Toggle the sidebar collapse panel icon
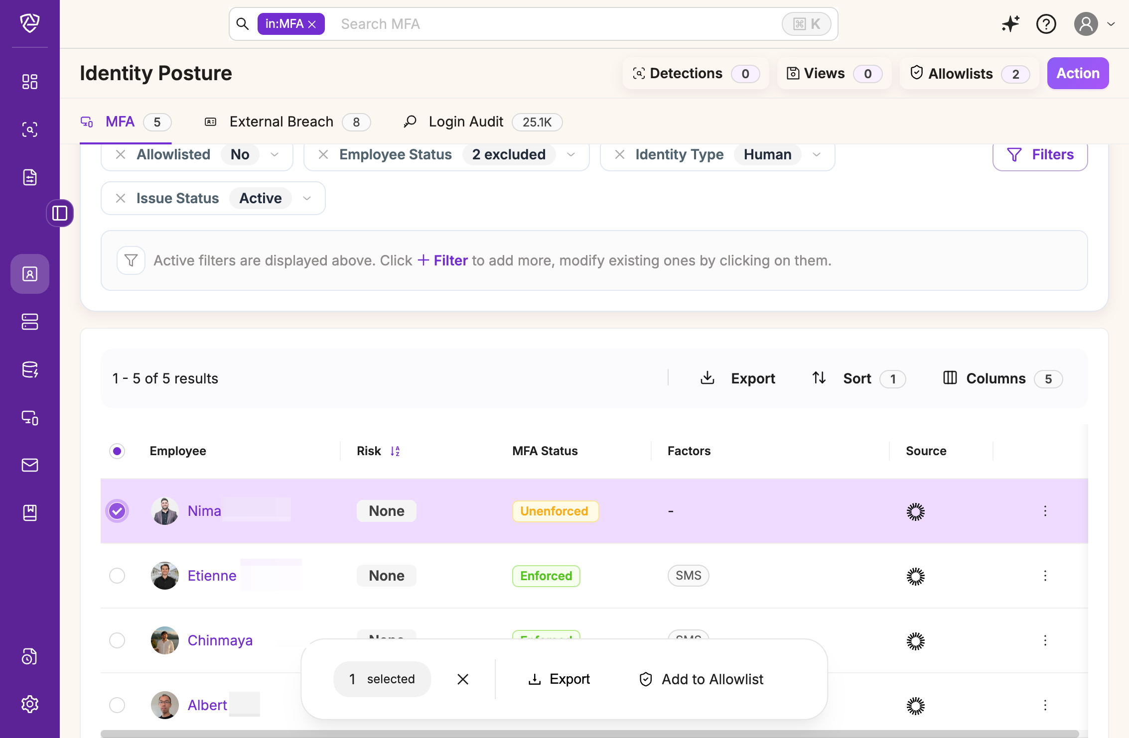The height and width of the screenshot is (738, 1129). pyautogui.click(x=60, y=213)
